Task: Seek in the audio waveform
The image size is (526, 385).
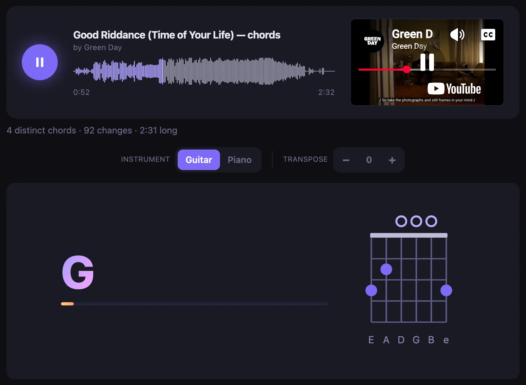Action: [x=204, y=71]
